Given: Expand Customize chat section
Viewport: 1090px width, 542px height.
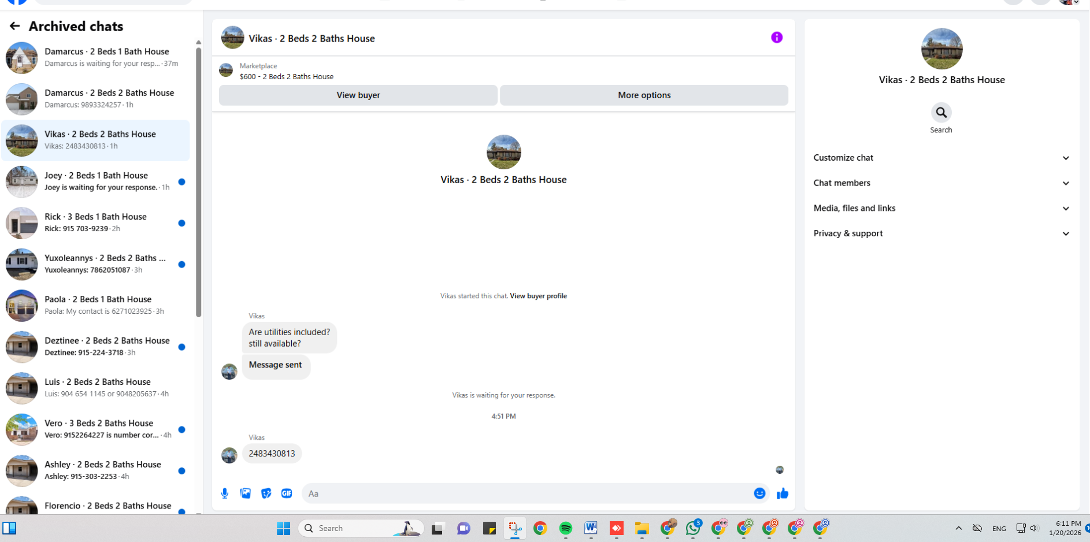Looking at the screenshot, I should pos(941,158).
